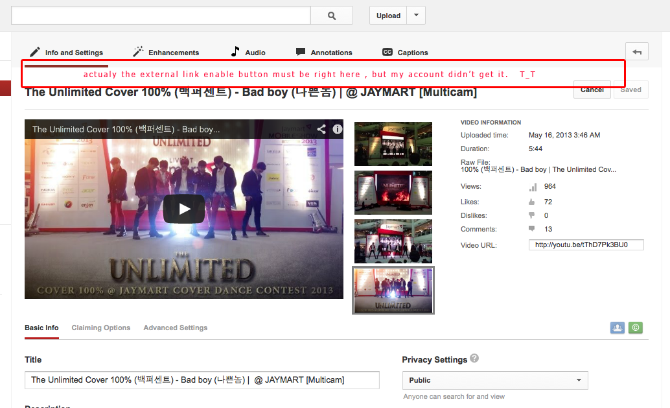Select the first video thumbnail
Image resolution: width=670 pixels, height=408 pixels.
point(393,144)
